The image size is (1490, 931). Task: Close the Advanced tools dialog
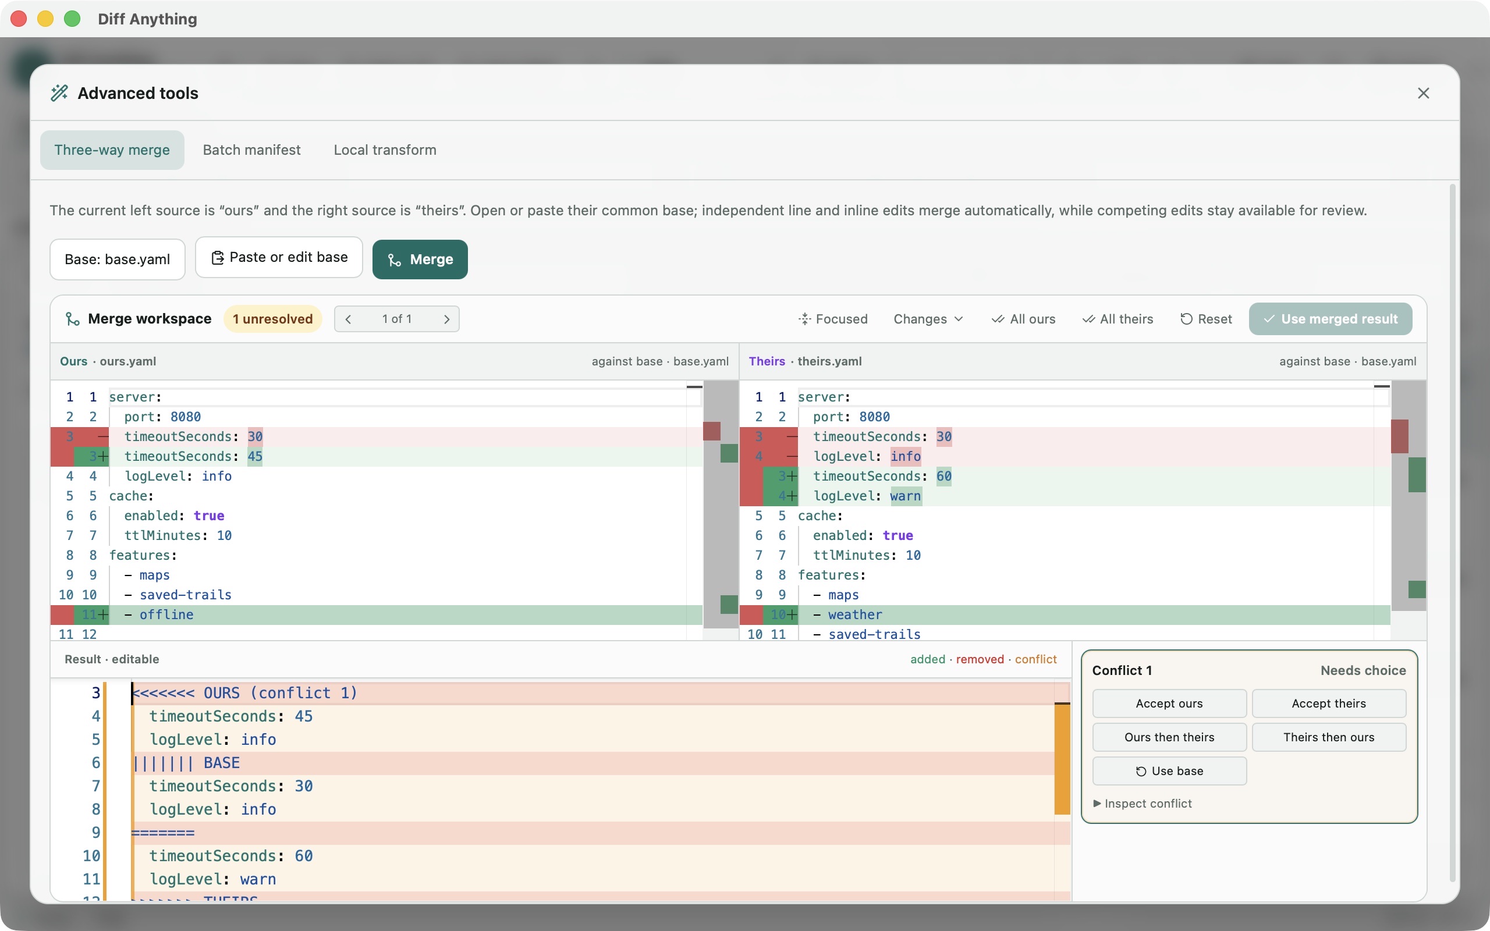[1423, 93]
